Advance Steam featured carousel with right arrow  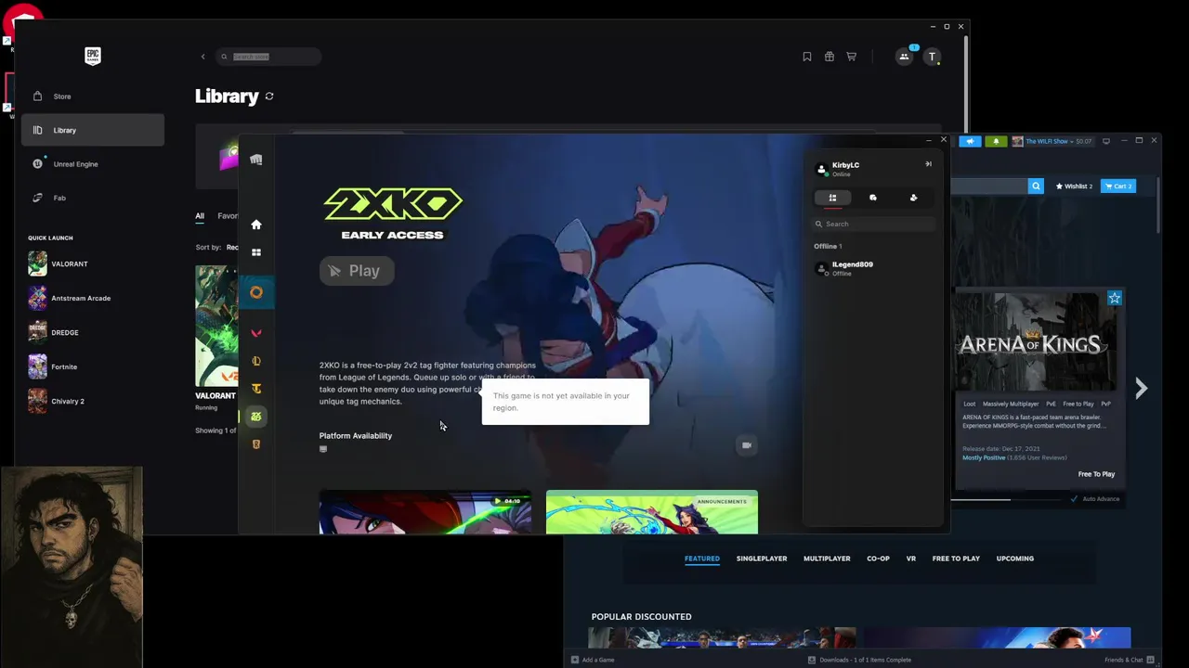(x=1142, y=389)
